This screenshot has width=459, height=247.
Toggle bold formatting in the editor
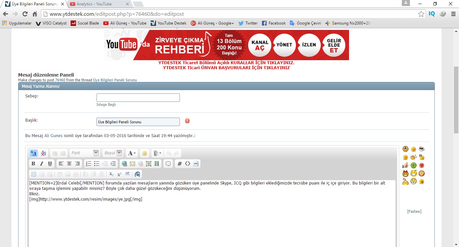click(x=33, y=164)
